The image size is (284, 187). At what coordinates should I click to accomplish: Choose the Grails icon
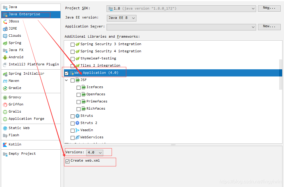pos(5,112)
